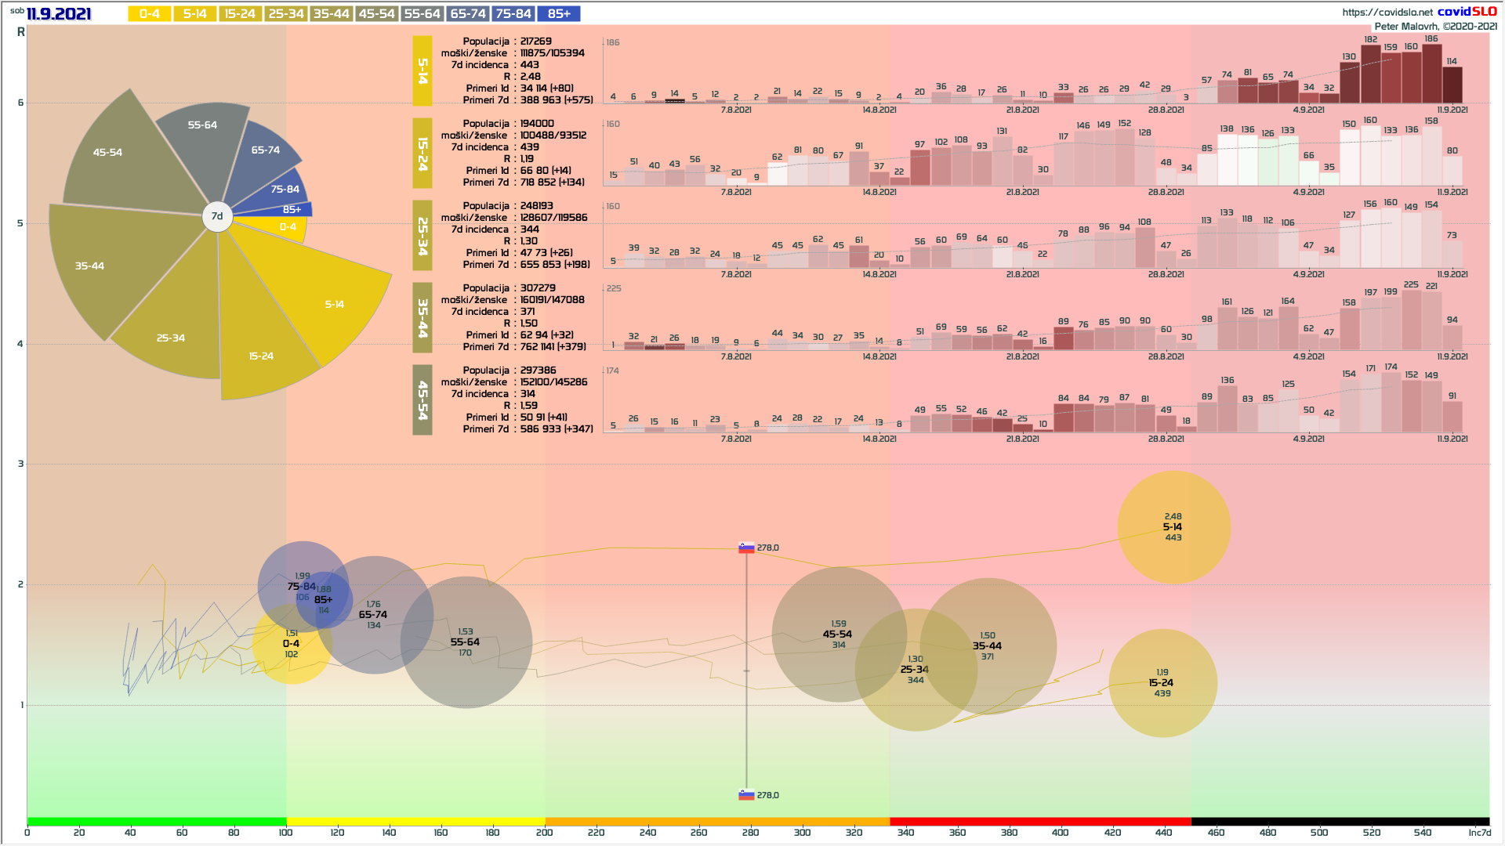
Task: Select the 5-14 age legend tab
Action: [194, 14]
